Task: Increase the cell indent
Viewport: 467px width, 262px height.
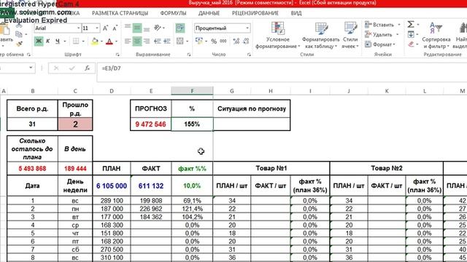Action: pyautogui.click(x=167, y=41)
